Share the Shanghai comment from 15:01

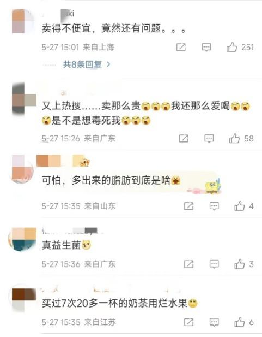click(181, 47)
